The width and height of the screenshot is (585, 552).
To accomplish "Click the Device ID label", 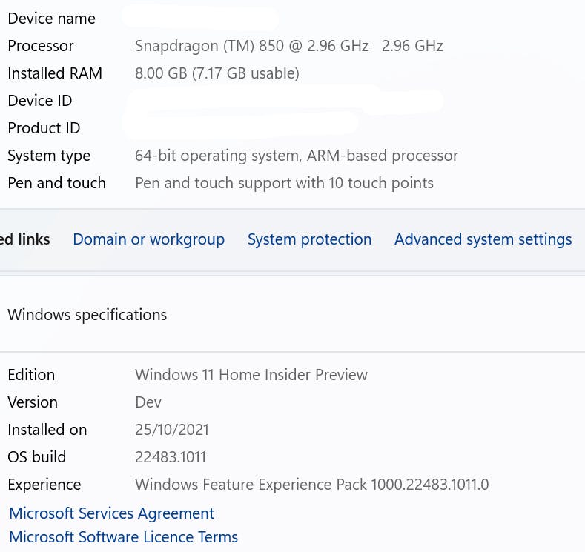I will click(40, 101).
